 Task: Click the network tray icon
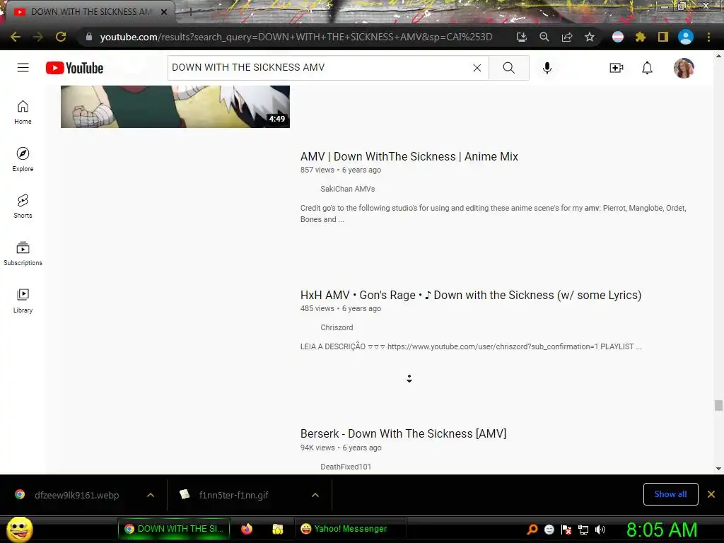583,530
